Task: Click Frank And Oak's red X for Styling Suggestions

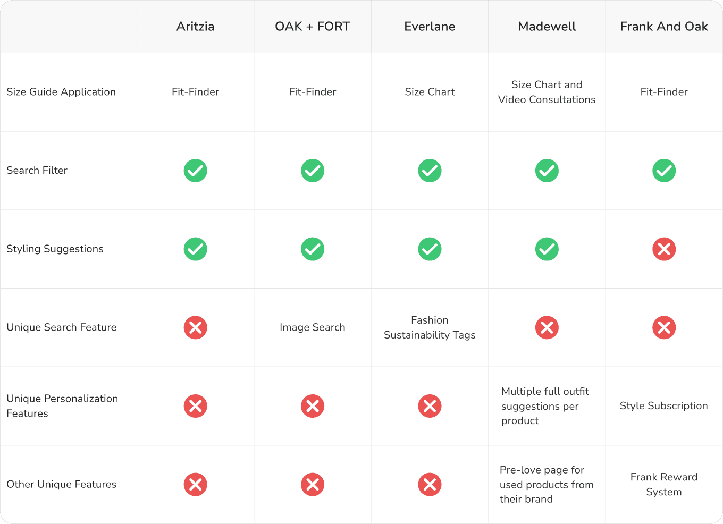Action: [664, 249]
